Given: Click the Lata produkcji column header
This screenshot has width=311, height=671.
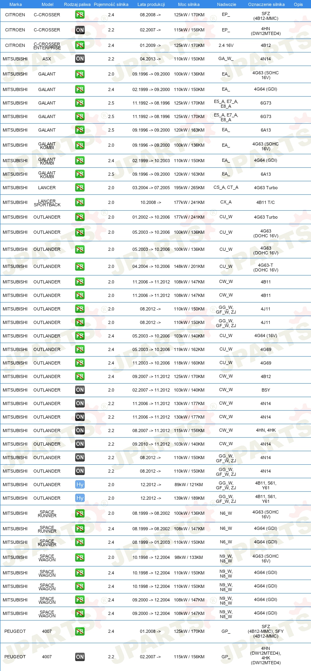Looking at the screenshot, I should 151,4.
